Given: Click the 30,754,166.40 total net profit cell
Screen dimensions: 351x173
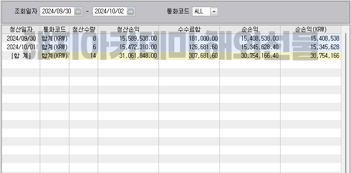Looking at the screenshot, I should pyautogui.click(x=250, y=55).
